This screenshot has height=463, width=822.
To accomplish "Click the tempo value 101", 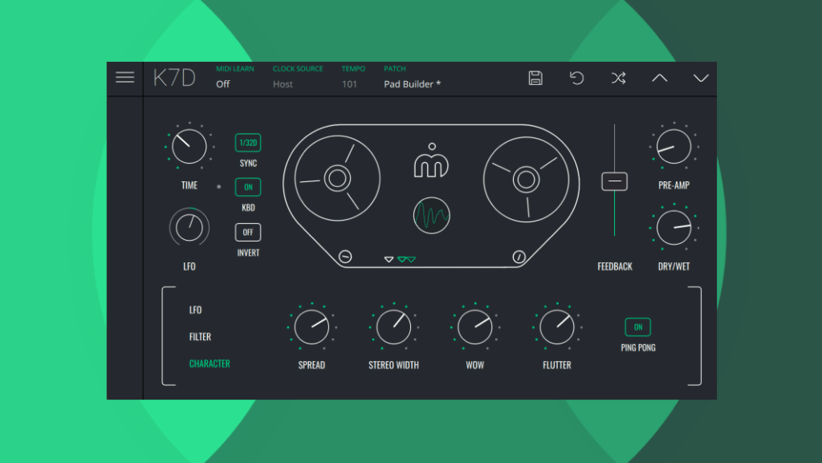I will 350,84.
